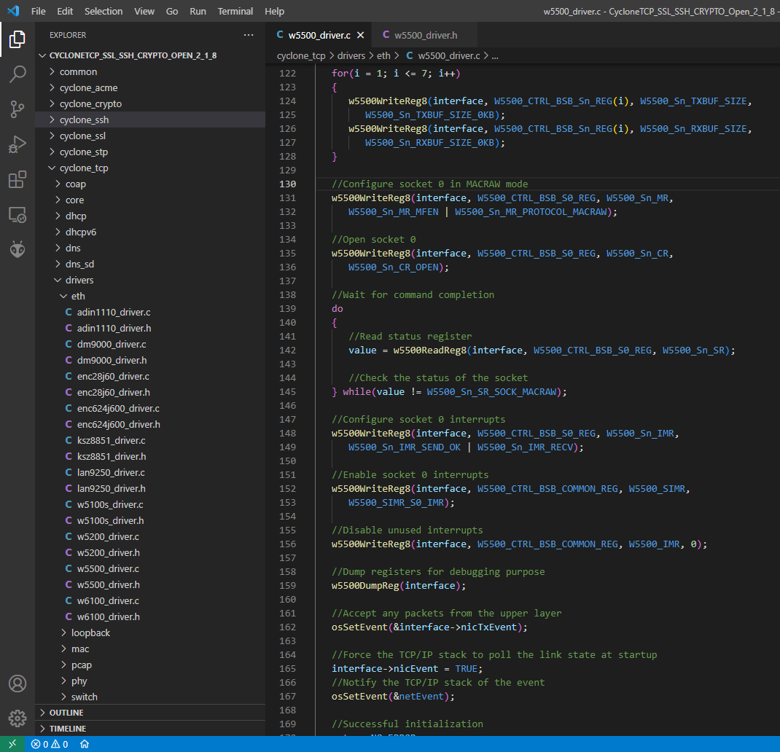The width and height of the screenshot is (780, 752).
Task: Click line number 130 in the gutter
Action: pyautogui.click(x=287, y=184)
